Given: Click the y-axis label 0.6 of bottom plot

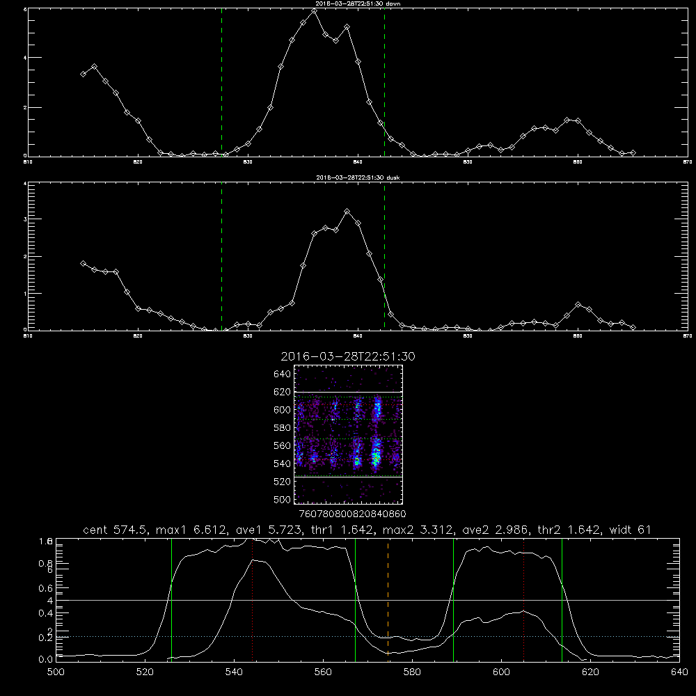Looking at the screenshot, I should pos(46,588).
